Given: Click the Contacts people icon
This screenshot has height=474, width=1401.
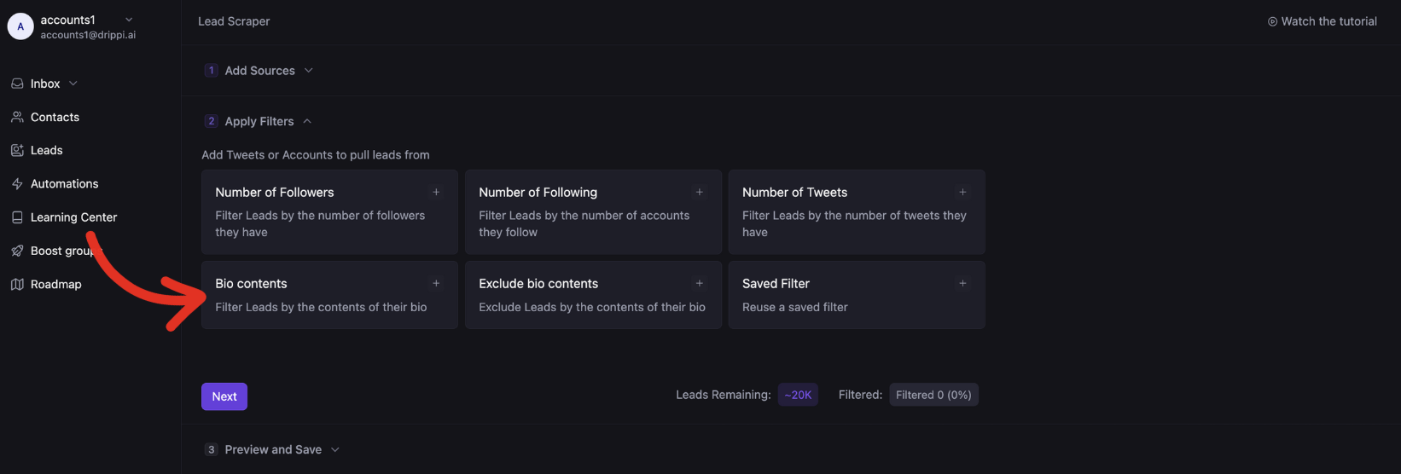Looking at the screenshot, I should 17,117.
